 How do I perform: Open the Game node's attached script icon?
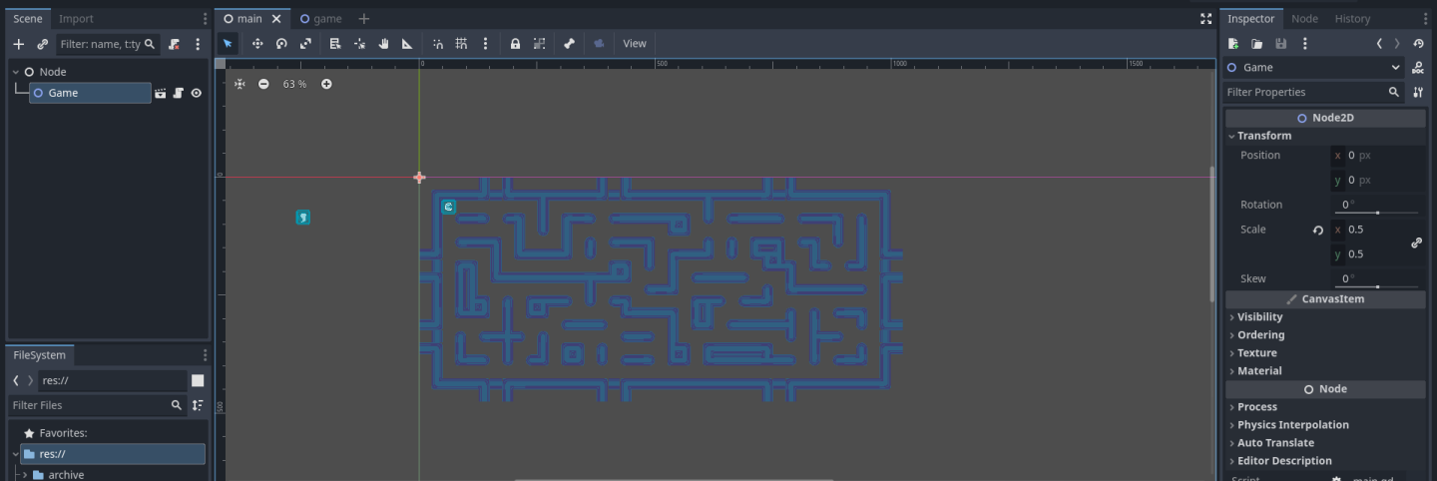[178, 93]
